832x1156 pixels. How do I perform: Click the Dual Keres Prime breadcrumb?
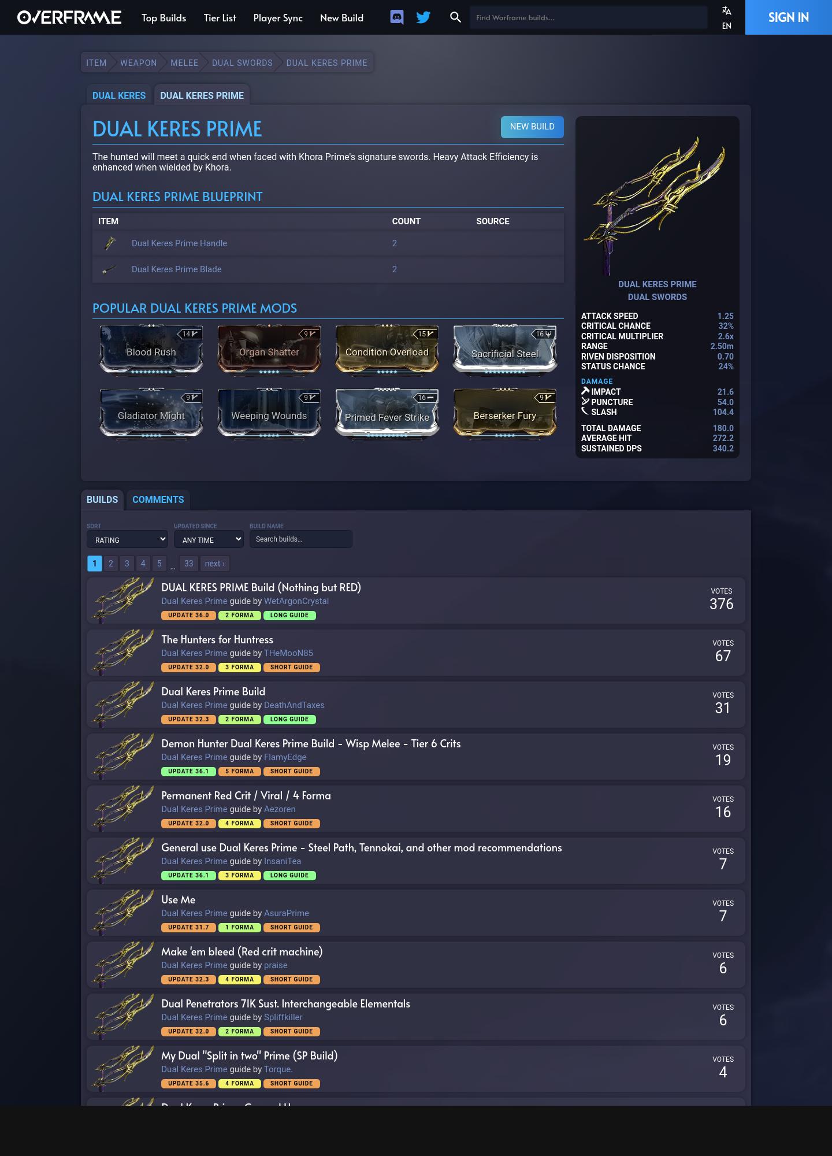[327, 63]
